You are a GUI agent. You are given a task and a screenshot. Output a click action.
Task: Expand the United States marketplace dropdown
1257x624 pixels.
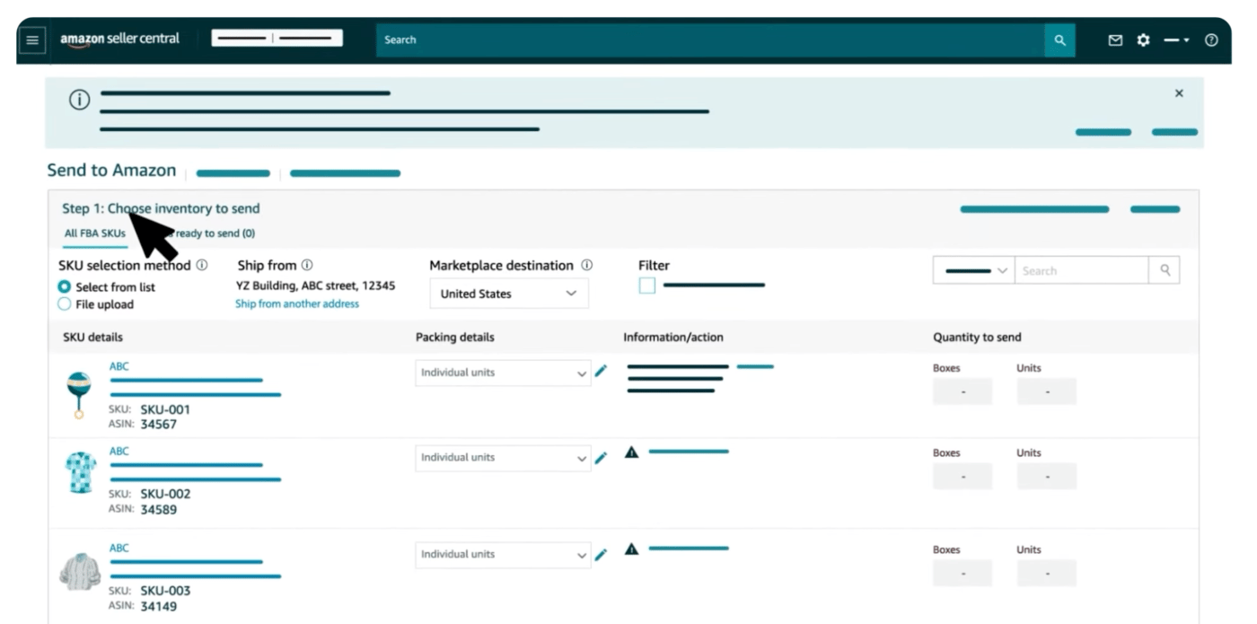pos(508,294)
